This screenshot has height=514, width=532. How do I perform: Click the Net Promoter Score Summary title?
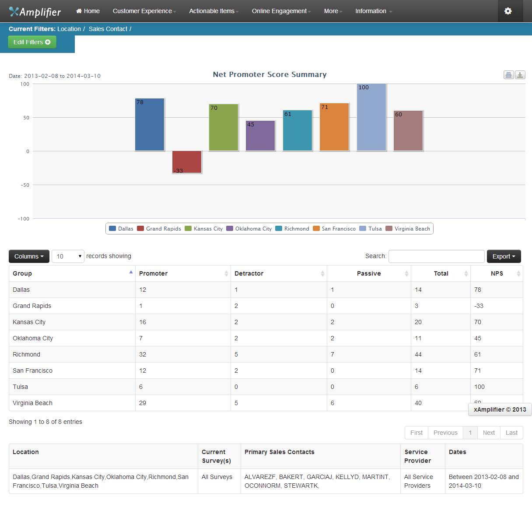click(269, 74)
